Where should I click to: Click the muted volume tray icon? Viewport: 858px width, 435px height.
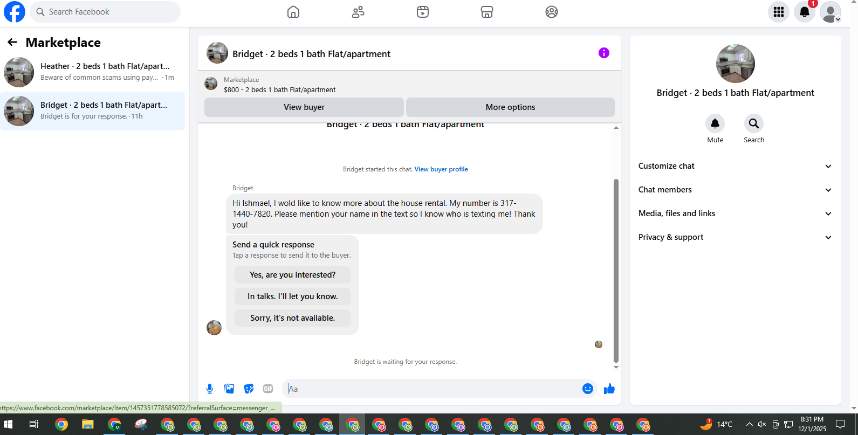[x=762, y=424]
